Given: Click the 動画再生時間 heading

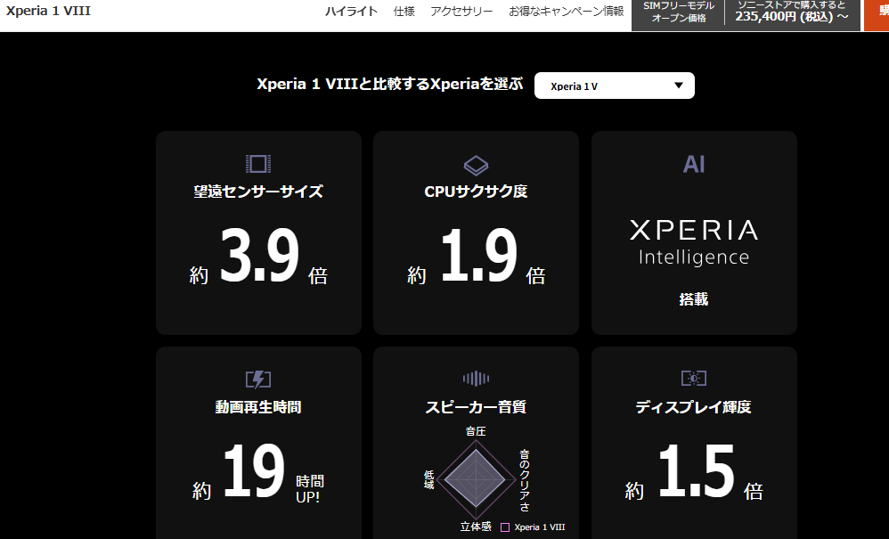Looking at the screenshot, I should pos(258,407).
